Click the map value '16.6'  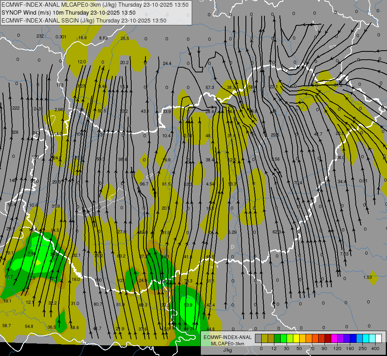click(83, 38)
